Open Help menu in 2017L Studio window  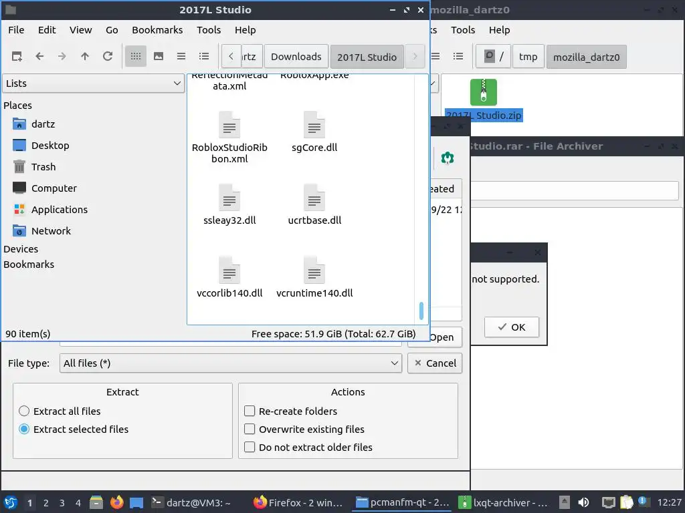pos(245,30)
